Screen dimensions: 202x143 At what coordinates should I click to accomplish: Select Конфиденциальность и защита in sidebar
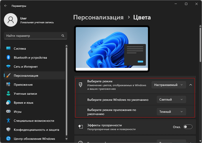pyautogui.click(x=34, y=129)
